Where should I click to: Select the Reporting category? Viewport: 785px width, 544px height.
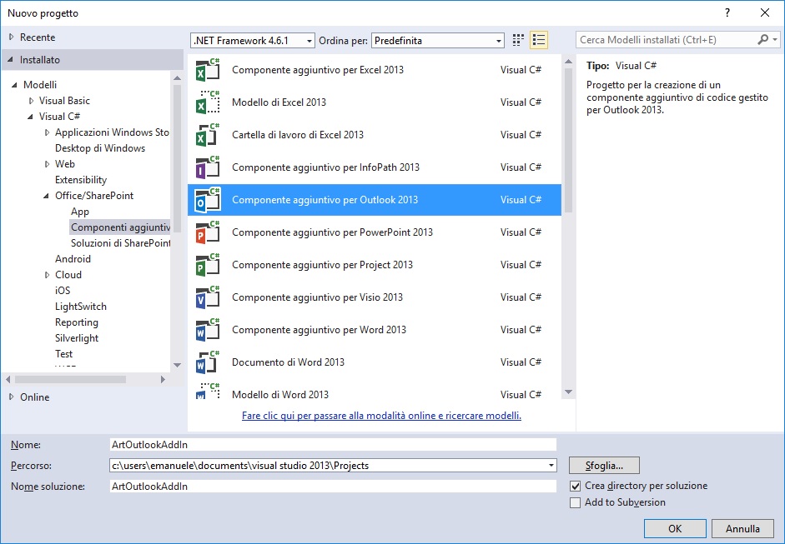click(77, 322)
